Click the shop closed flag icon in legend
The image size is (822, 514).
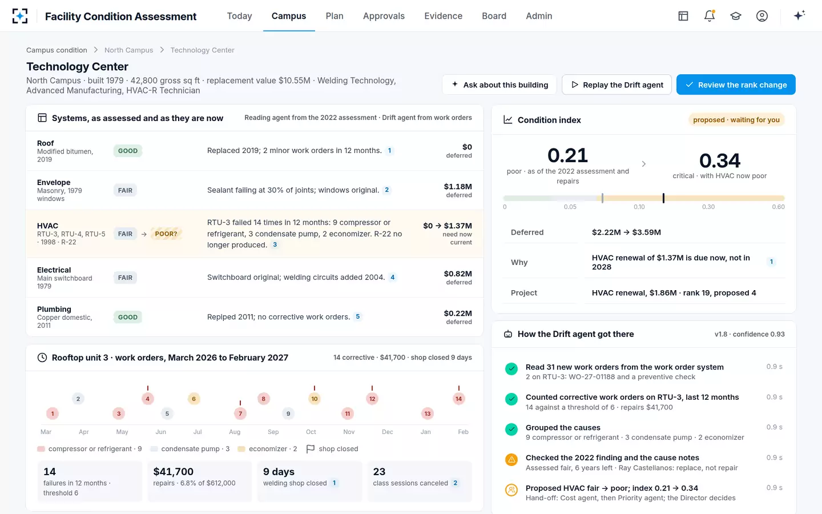pos(311,449)
